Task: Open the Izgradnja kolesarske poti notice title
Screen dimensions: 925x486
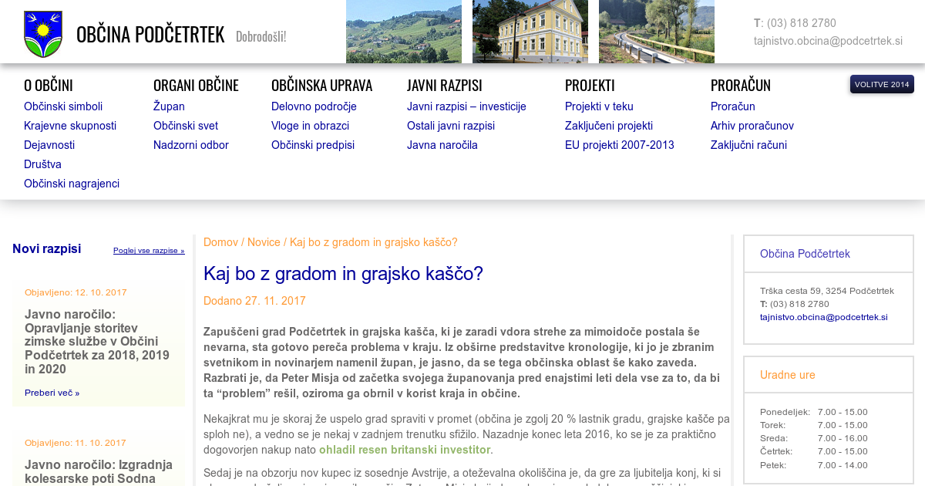Action: click(99, 471)
